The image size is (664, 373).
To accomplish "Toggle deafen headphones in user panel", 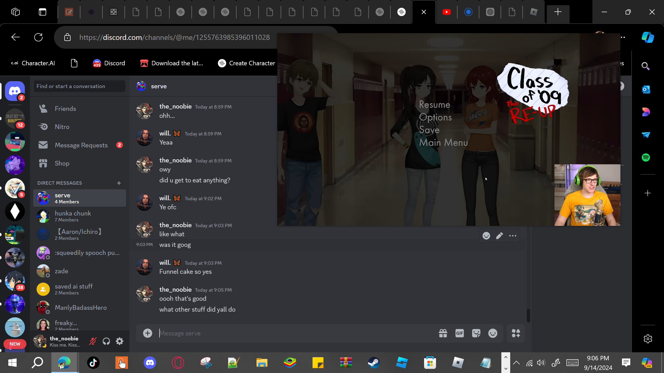I will (x=106, y=341).
